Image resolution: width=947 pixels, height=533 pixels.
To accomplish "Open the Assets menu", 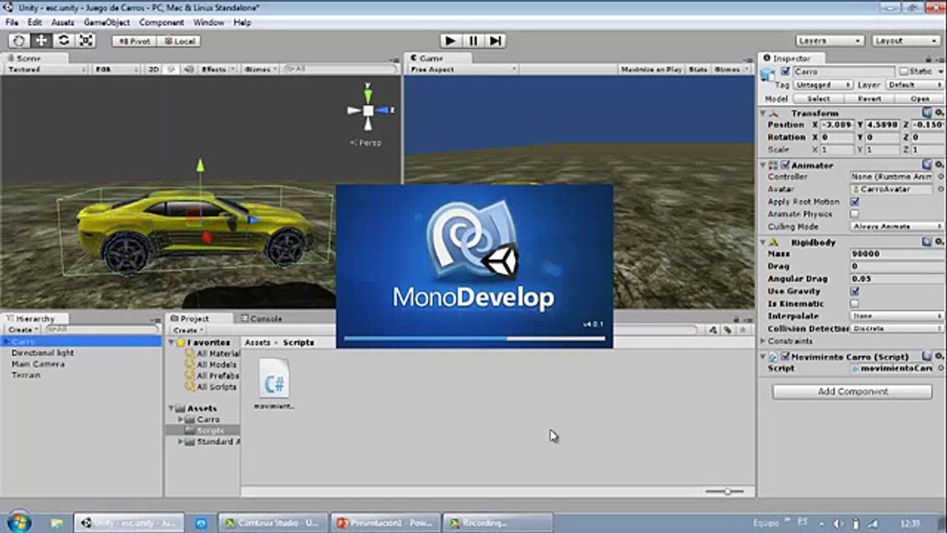I will [62, 22].
